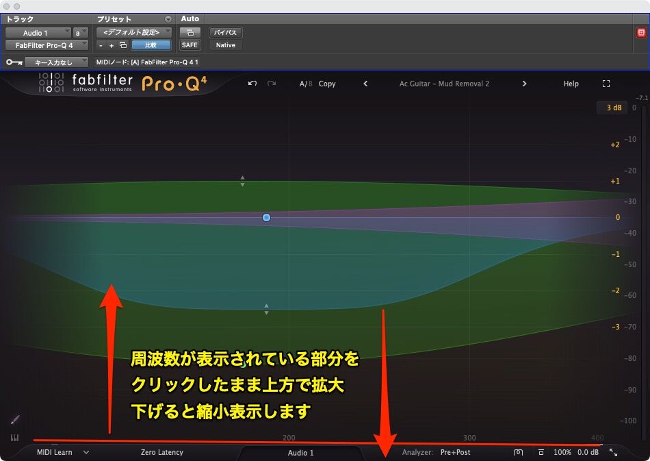Show the piano keyboard display icon
The image size is (650, 461).
click(14, 438)
